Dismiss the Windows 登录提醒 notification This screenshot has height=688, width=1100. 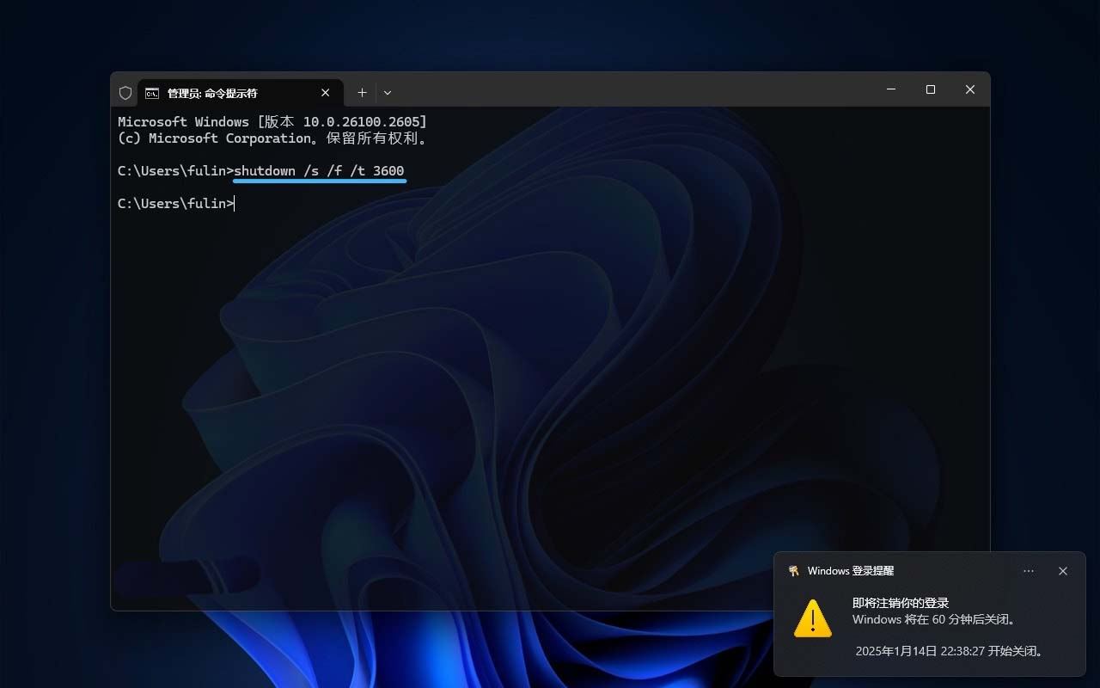[x=1063, y=571]
